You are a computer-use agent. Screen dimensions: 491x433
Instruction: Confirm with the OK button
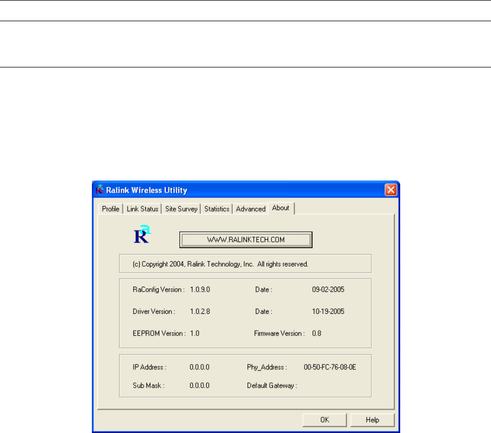pyautogui.click(x=325, y=420)
